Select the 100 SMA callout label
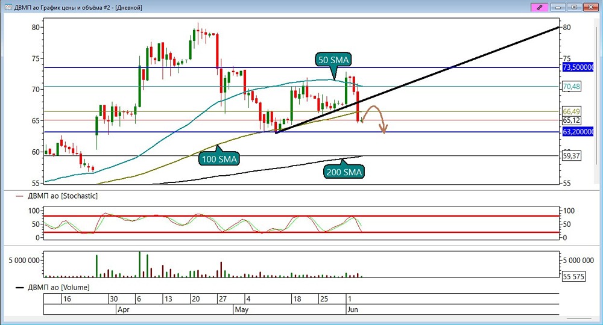This screenshot has height=325, width=603. coord(219,159)
